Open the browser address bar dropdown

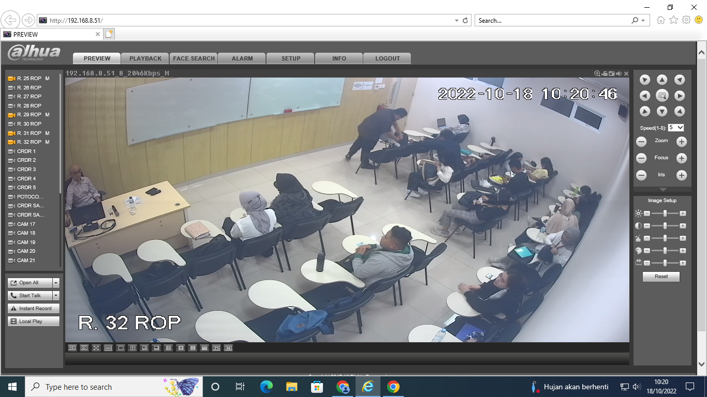point(456,21)
